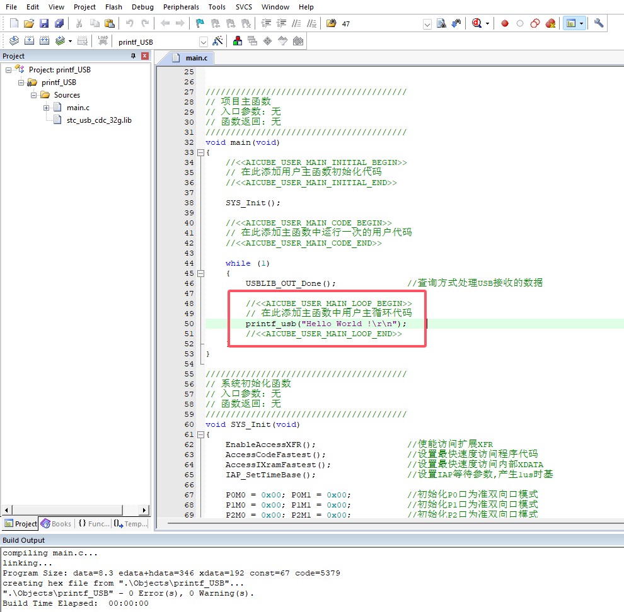Indent selected lines icon
Viewport: 624px width, 612px height.
[x=266, y=23]
